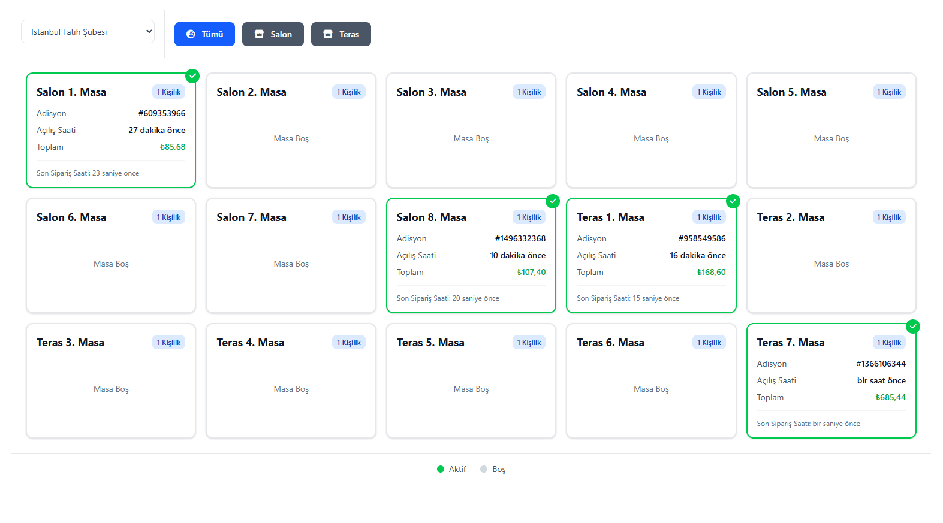Click '16 dakika önce' opening time
The width and height of the screenshot is (943, 523).
pos(698,255)
